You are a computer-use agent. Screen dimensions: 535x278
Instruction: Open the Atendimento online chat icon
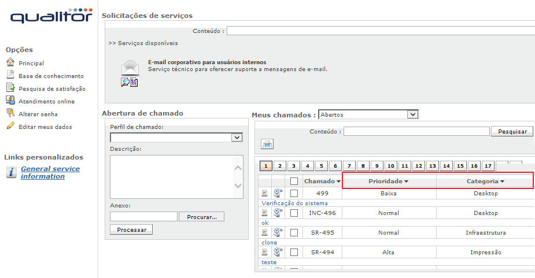coord(10,101)
